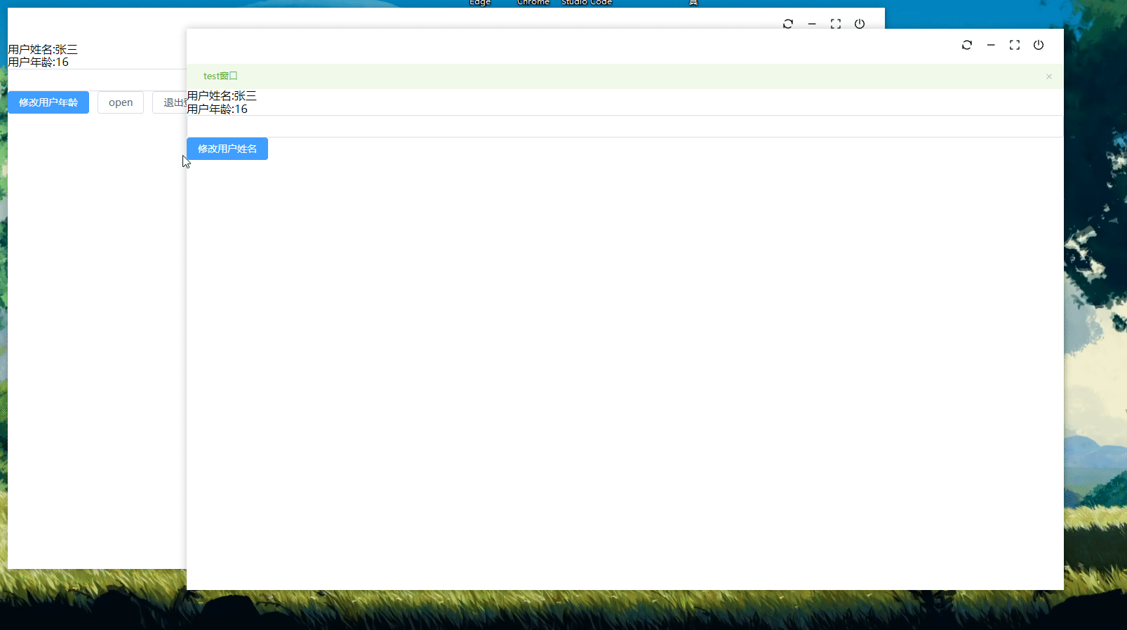This screenshot has width=1127, height=630.
Task: Toggle fullscreen icon in the front window
Action: point(1015,45)
